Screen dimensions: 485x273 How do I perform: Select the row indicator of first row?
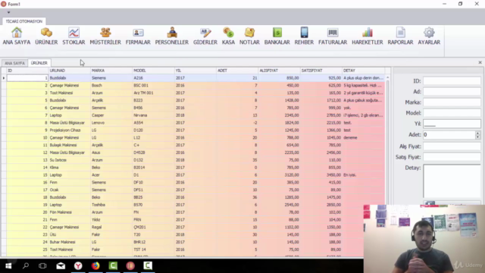click(4, 78)
